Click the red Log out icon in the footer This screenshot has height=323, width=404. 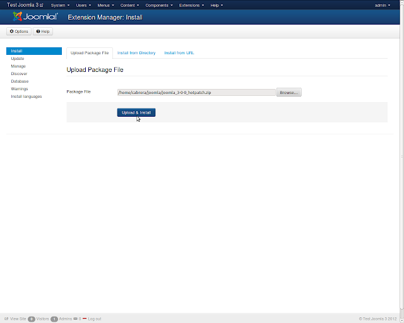click(x=85, y=319)
